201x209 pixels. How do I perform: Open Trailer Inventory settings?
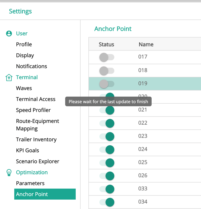click(36, 140)
